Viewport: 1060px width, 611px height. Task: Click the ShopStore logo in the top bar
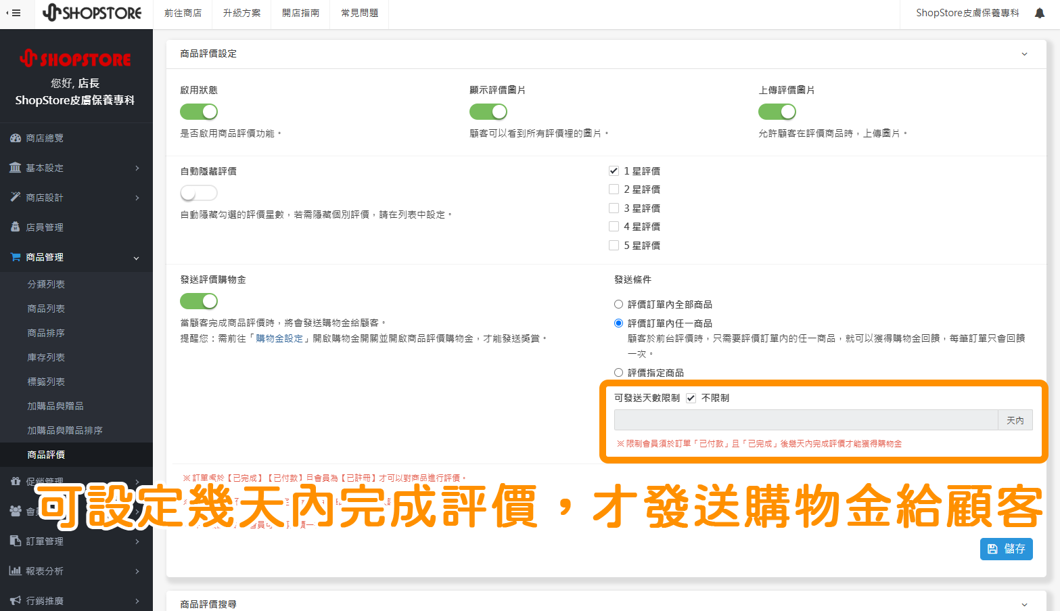click(x=92, y=13)
